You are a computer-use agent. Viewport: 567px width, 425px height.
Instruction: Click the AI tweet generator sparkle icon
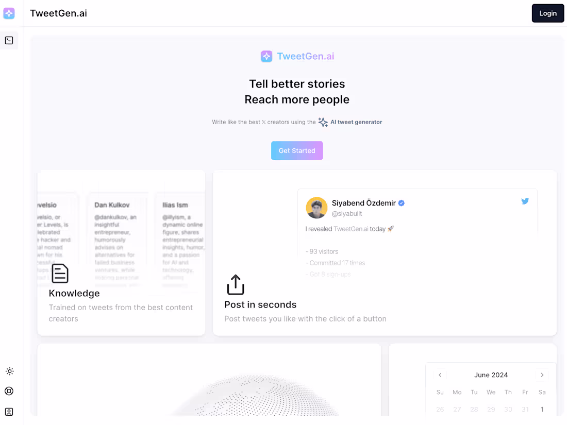point(323,122)
